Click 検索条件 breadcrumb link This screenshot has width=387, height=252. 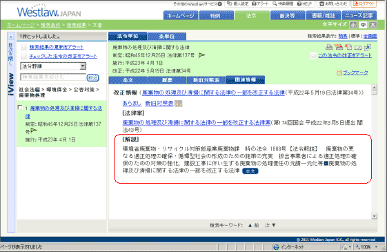coord(50,25)
